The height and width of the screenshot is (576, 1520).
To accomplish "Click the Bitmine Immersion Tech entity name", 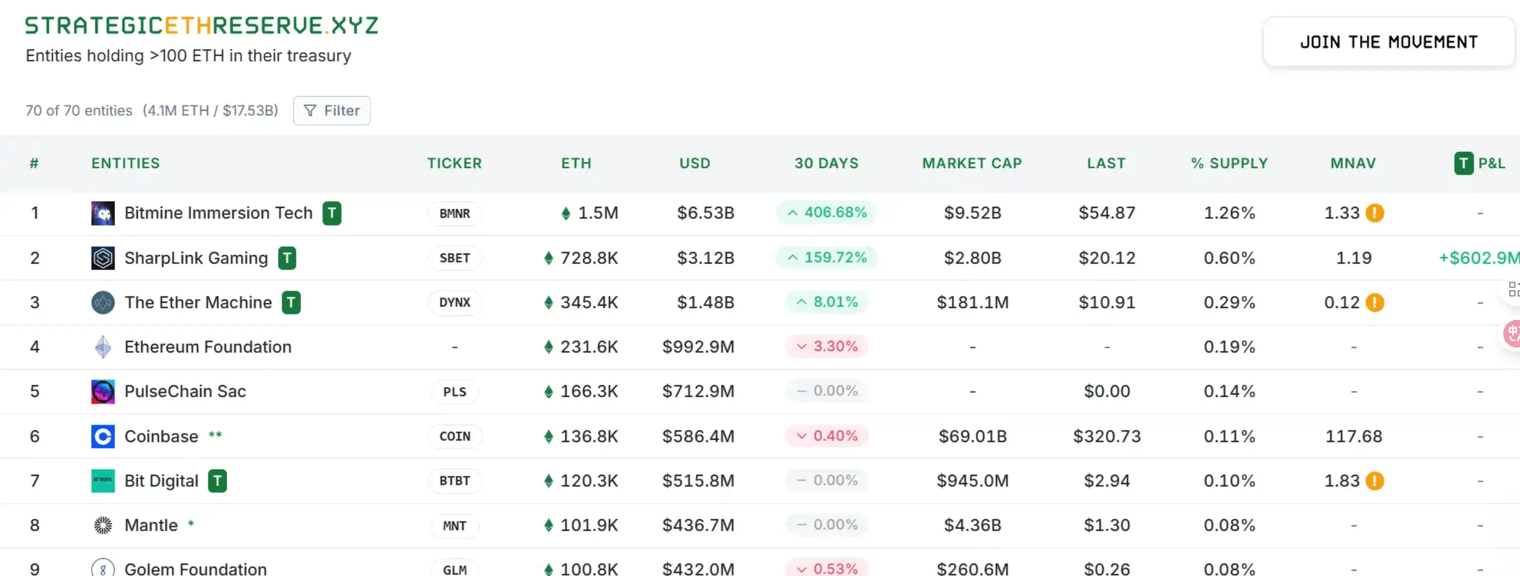I will (x=218, y=213).
